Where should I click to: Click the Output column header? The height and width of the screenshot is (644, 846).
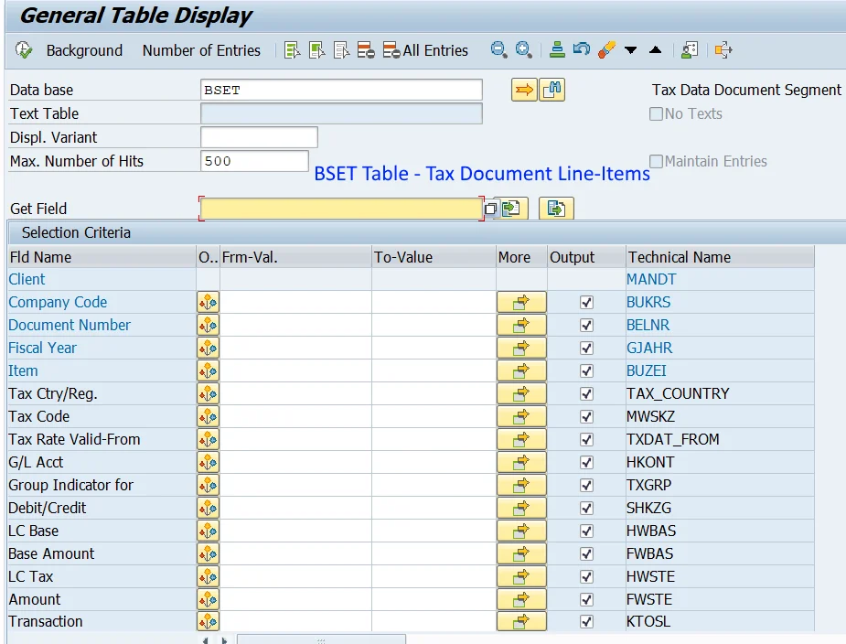point(586,257)
